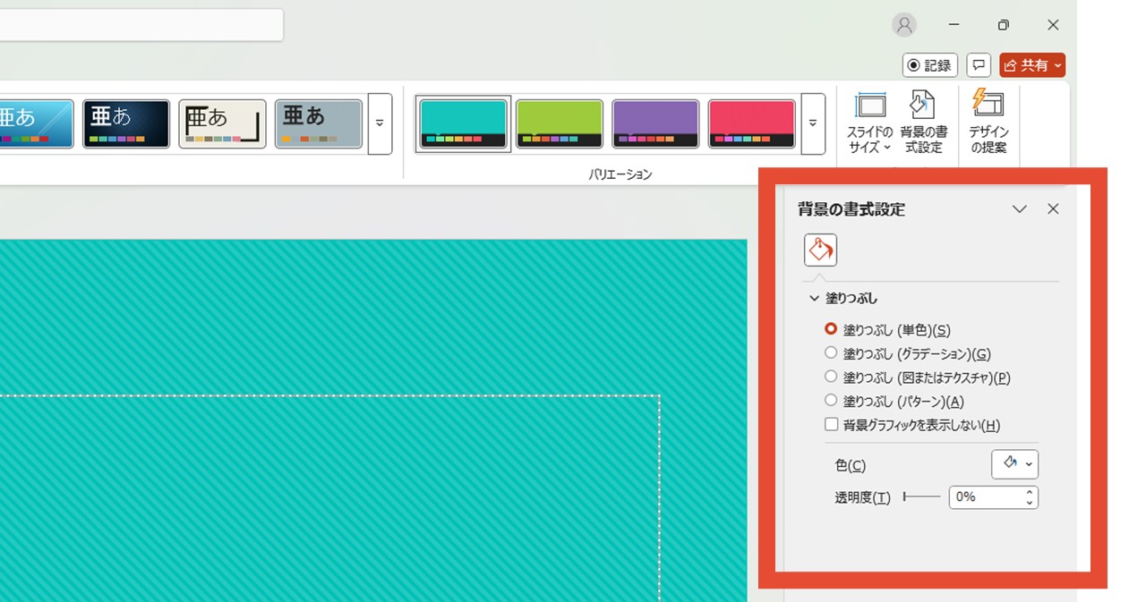Expand the variations gallery more arrow
Image resolution: width=1146 pixels, height=602 pixels.
coord(813,123)
